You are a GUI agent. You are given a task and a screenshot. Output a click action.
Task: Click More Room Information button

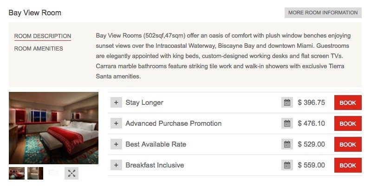click(x=323, y=13)
